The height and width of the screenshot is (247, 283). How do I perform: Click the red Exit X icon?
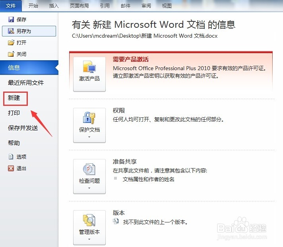coord(11,168)
